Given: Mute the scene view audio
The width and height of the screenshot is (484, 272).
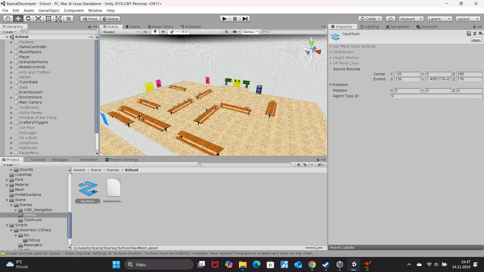Looking at the screenshot, I should click(x=164, y=32).
